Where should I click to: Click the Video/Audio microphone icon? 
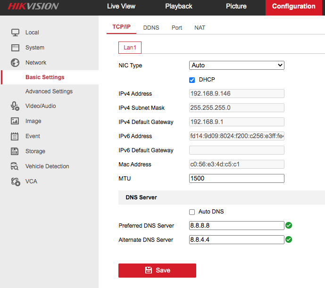(x=15, y=106)
